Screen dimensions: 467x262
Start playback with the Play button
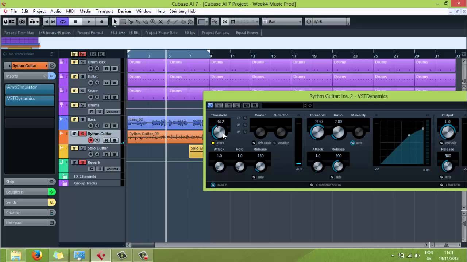pyautogui.click(x=89, y=22)
